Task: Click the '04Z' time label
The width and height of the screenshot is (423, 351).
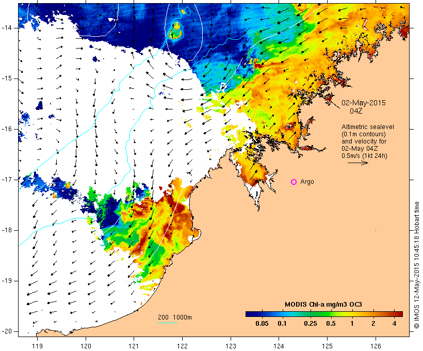Action: (x=356, y=111)
